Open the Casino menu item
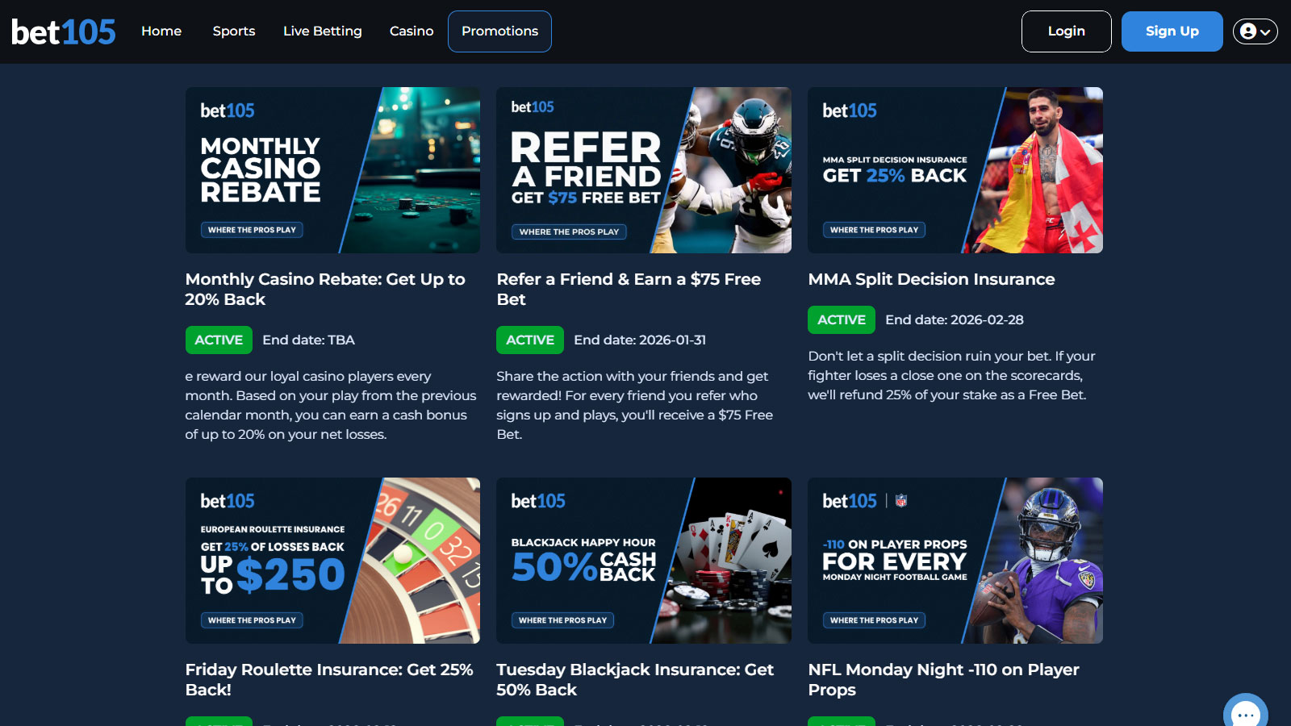 tap(412, 31)
